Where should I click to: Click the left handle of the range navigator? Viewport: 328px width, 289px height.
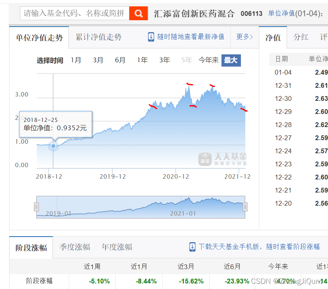coord(37,207)
